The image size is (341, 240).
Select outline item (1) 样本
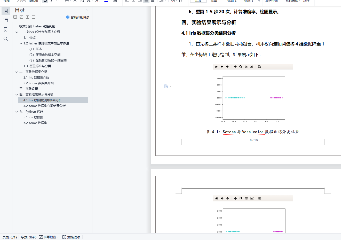(36, 49)
